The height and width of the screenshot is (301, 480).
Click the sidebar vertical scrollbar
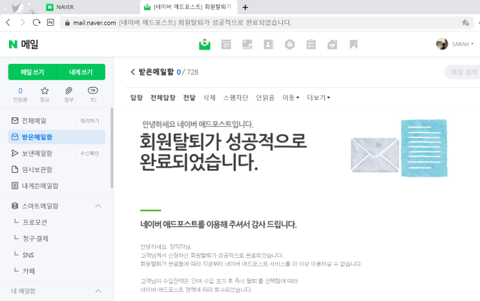click(112, 148)
